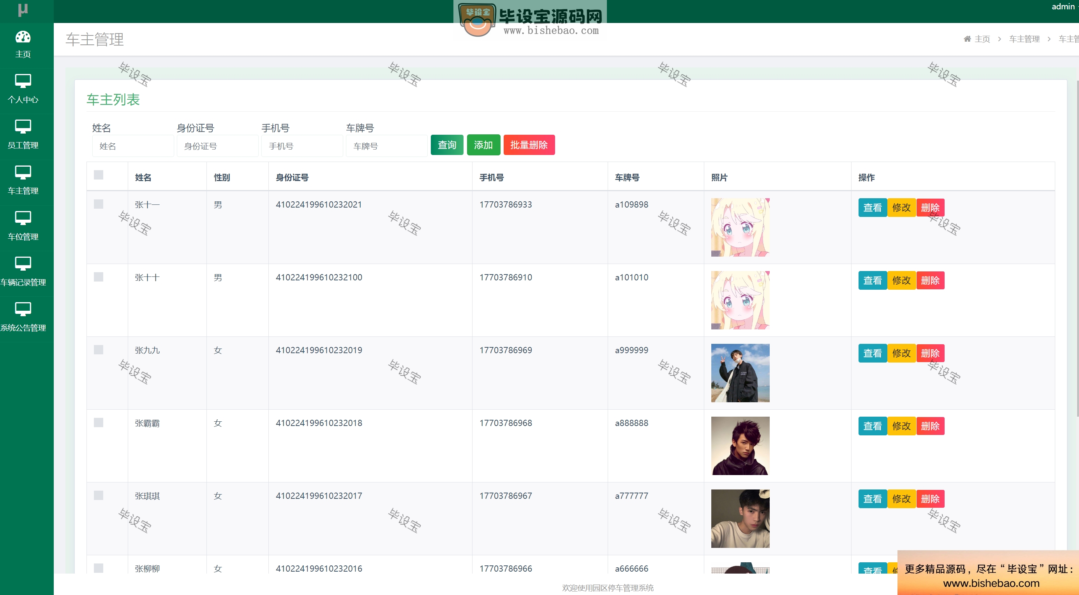Click the 批量删除 button

point(529,145)
